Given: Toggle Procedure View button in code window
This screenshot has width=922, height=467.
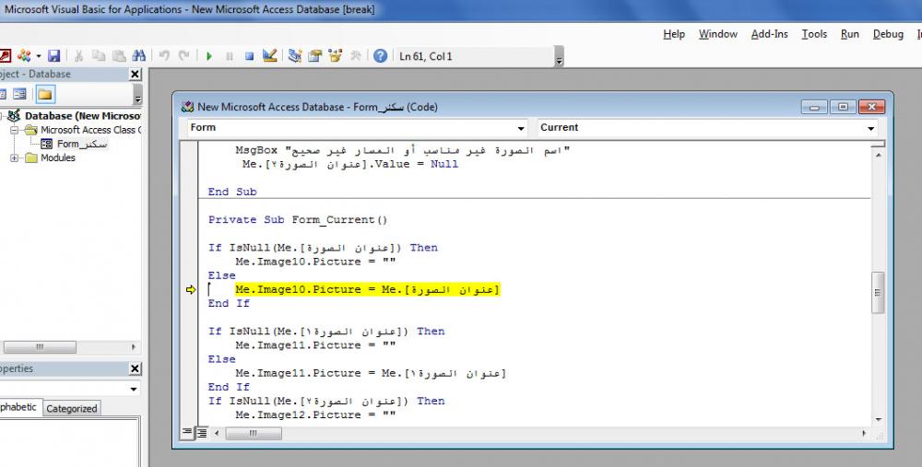Looking at the screenshot, I should pos(186,433).
